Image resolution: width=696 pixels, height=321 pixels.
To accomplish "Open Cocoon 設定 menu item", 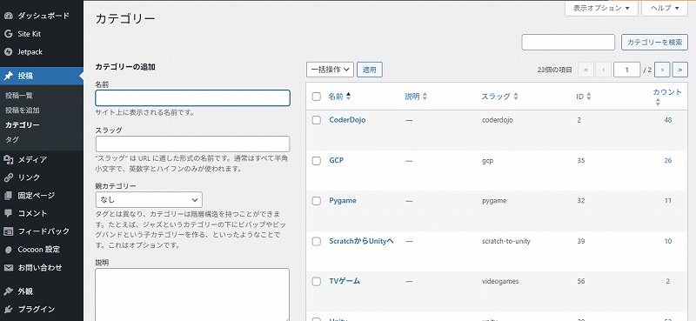I will coord(38,250).
